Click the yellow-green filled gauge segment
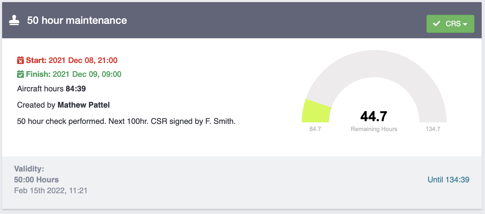The image size is (485, 214). click(x=315, y=112)
